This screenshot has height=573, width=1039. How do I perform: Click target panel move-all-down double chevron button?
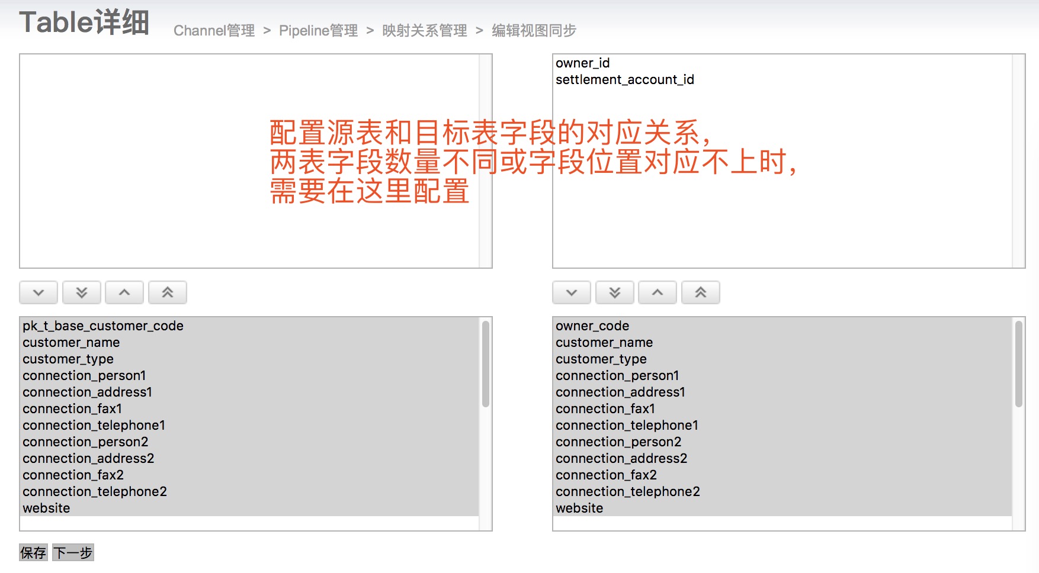point(615,292)
